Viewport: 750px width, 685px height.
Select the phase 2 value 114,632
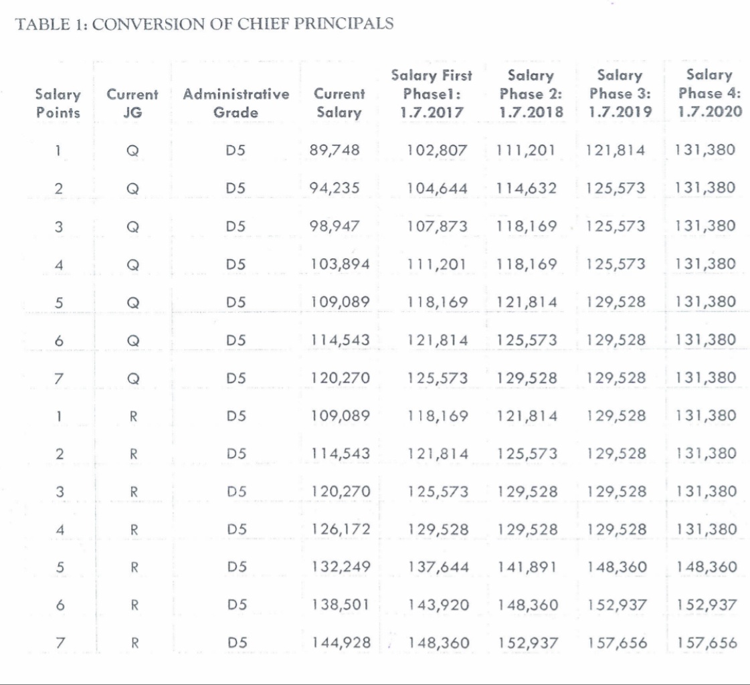pos(527,188)
